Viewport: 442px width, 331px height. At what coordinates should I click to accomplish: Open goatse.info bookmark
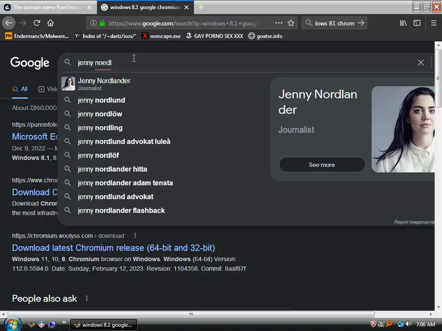(265, 36)
